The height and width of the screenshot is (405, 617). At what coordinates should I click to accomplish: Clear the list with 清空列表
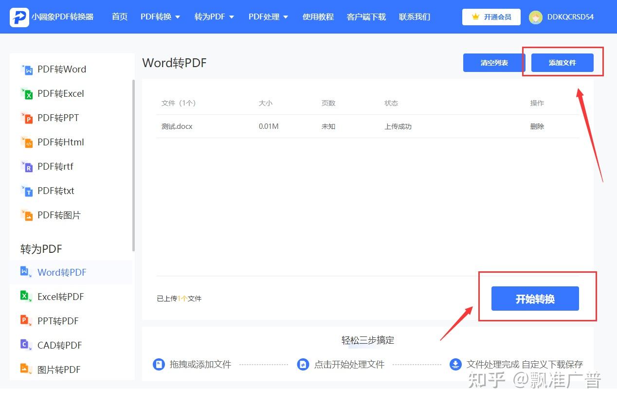tap(494, 63)
